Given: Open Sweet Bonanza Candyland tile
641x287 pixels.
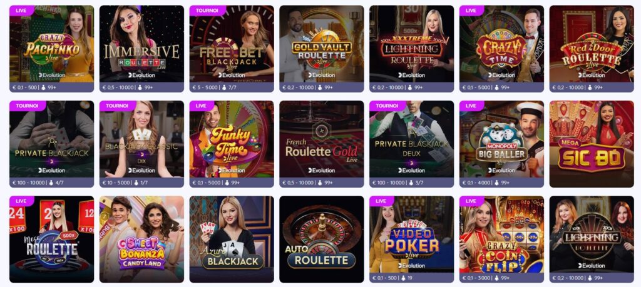Looking at the screenshot, I should point(141,239).
